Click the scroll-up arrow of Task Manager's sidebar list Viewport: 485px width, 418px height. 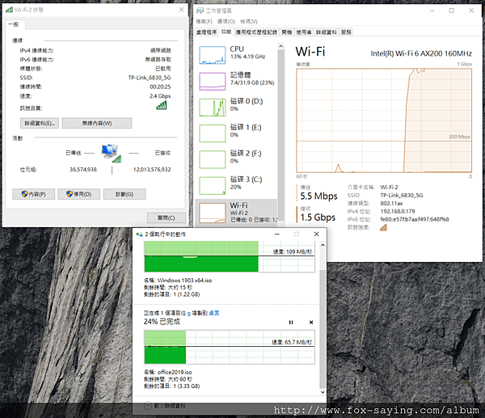coord(280,46)
